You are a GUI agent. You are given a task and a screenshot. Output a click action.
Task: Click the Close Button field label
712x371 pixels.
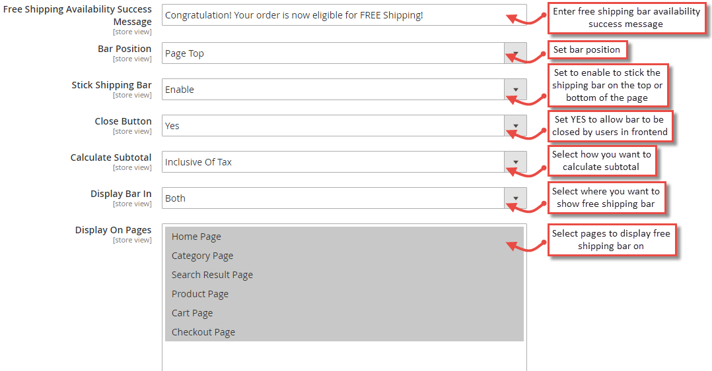pos(123,121)
